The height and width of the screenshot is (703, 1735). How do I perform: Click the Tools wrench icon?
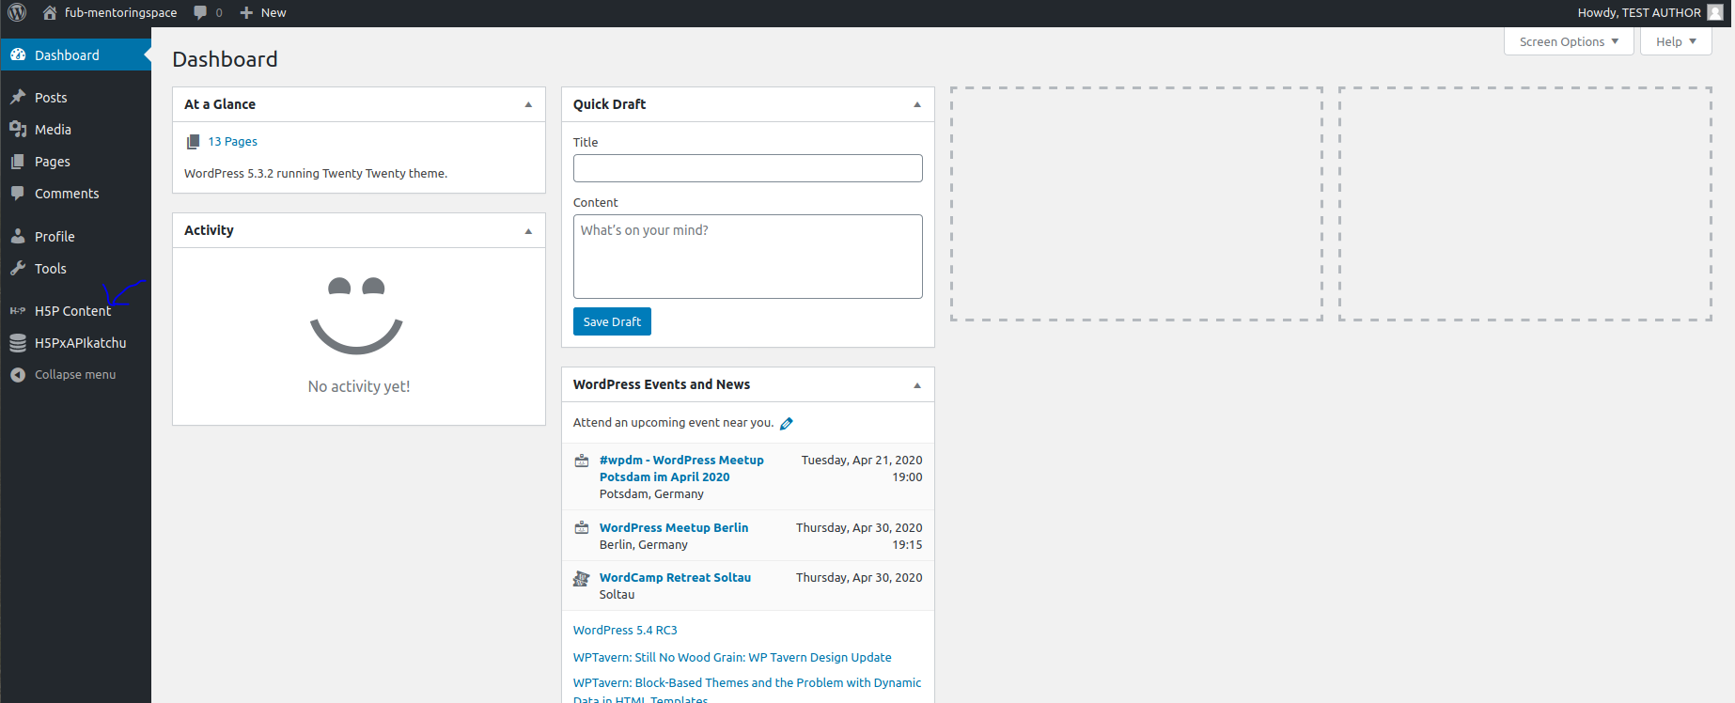(18, 268)
